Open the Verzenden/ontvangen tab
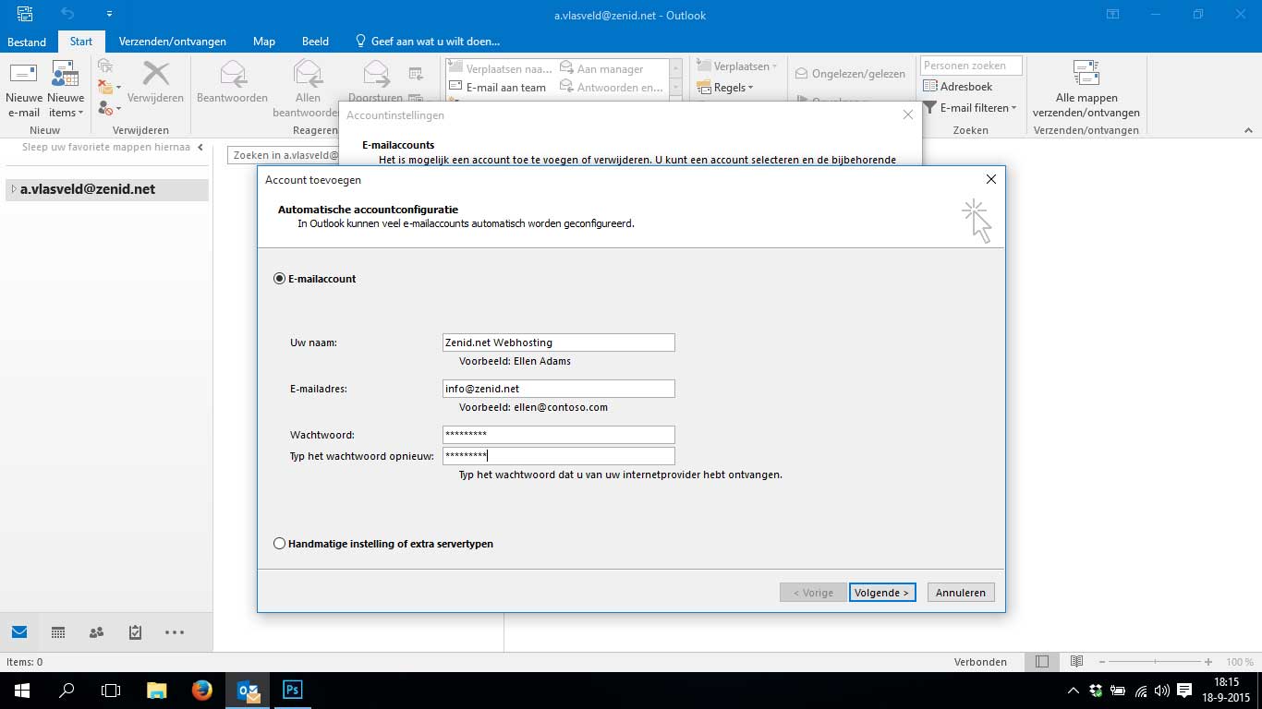The width and height of the screenshot is (1262, 709). (173, 42)
